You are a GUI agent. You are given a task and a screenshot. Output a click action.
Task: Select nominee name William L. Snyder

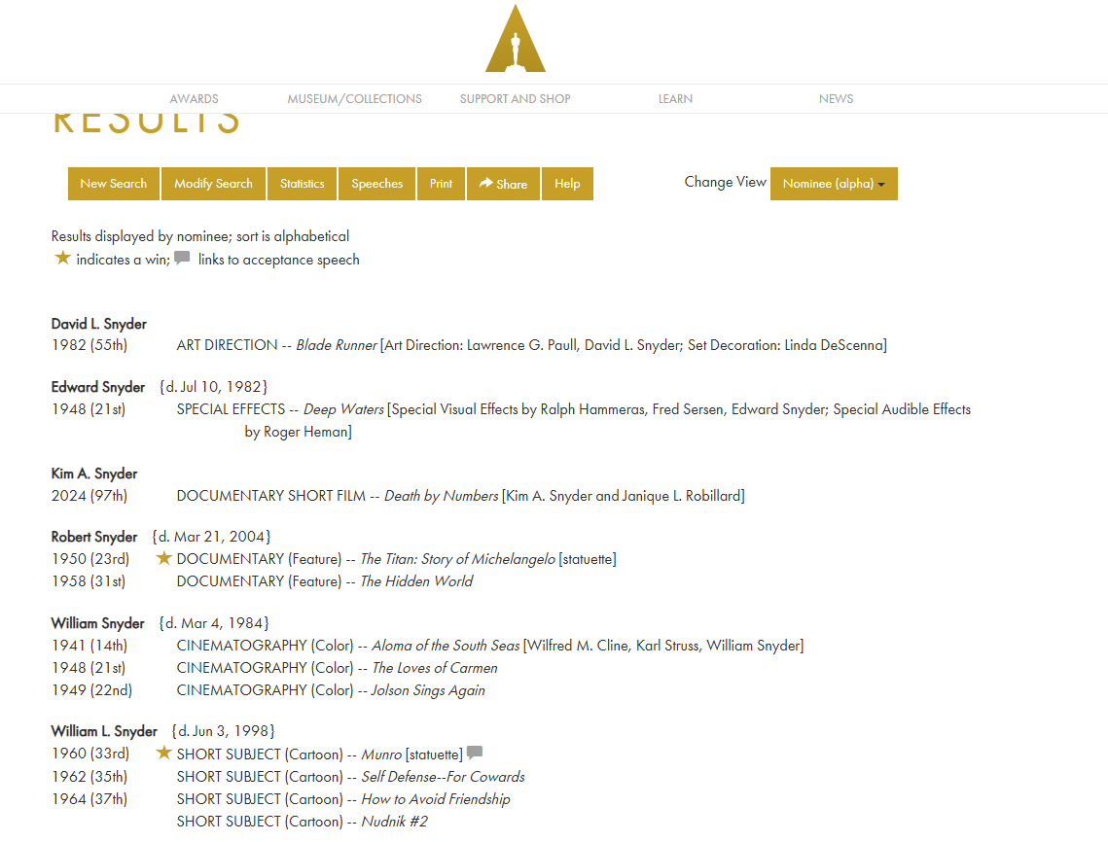[105, 731]
